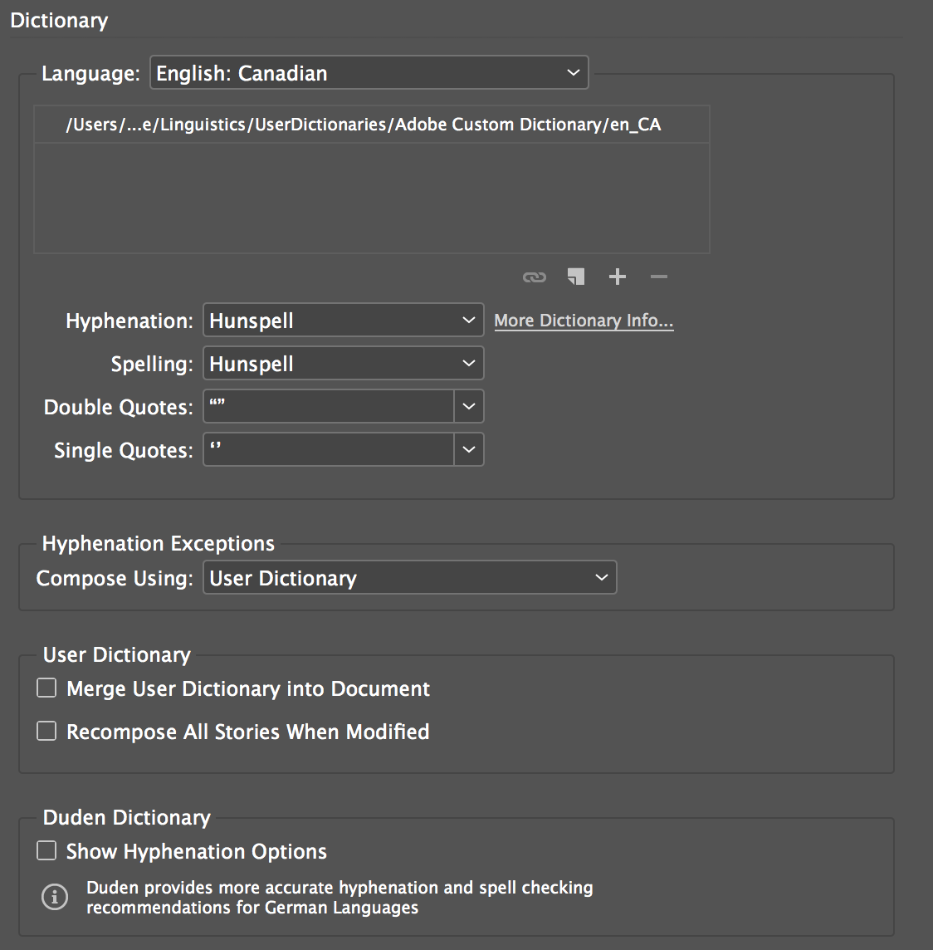Click the More Dictionary Info link
Screen dimensions: 933x950
[x=584, y=320]
